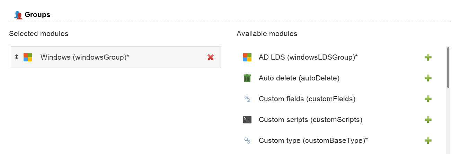This screenshot has width=460, height=154.
Task: Add the Custom type module
Action: [428, 140]
